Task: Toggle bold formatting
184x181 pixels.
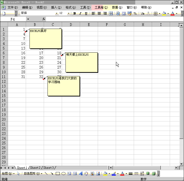Action: pos(74,13)
